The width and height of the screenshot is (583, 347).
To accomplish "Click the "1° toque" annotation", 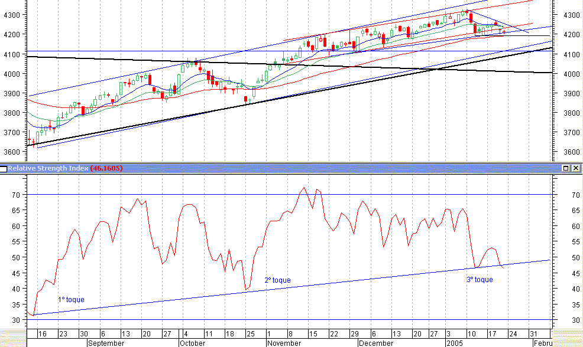I will (x=72, y=299).
